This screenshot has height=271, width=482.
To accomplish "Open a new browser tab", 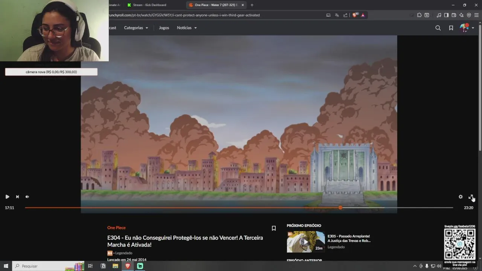I will (252, 5).
